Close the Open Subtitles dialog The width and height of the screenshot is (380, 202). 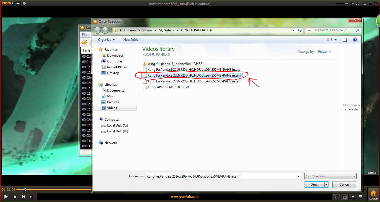pyautogui.click(x=355, y=20)
